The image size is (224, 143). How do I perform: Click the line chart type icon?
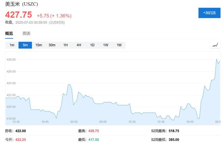[215, 45]
